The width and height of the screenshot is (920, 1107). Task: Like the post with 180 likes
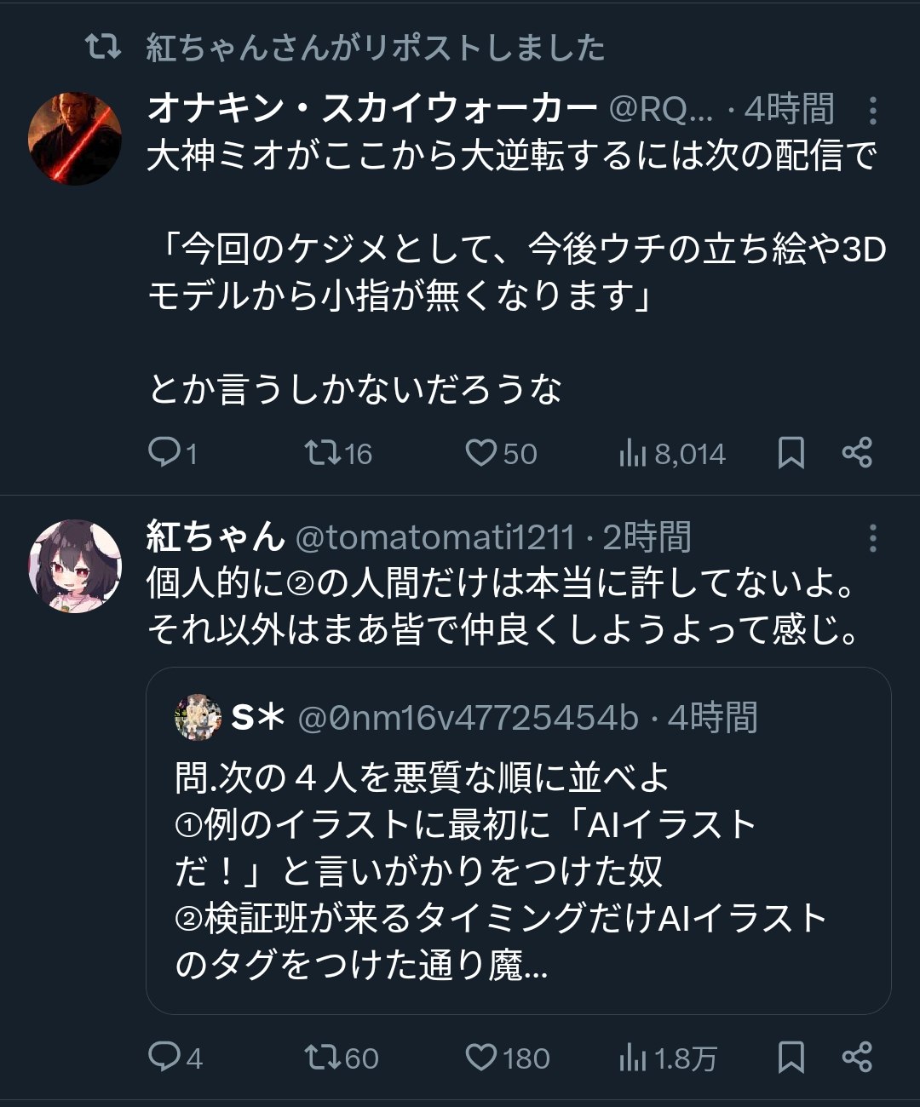click(481, 1057)
